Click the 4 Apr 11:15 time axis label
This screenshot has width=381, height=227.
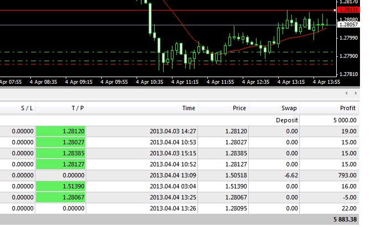(x=185, y=82)
